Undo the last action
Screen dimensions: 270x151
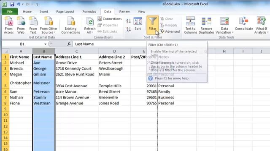(18, 4)
